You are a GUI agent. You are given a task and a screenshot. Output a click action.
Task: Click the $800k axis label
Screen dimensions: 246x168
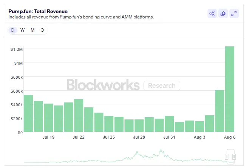[x=17, y=77]
